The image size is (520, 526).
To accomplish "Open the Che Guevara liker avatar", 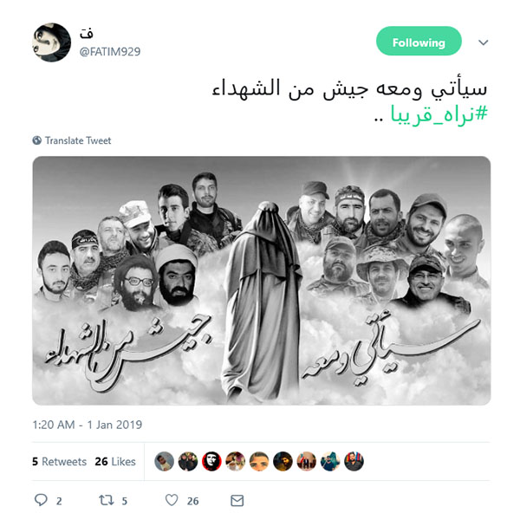I will coord(211,462).
